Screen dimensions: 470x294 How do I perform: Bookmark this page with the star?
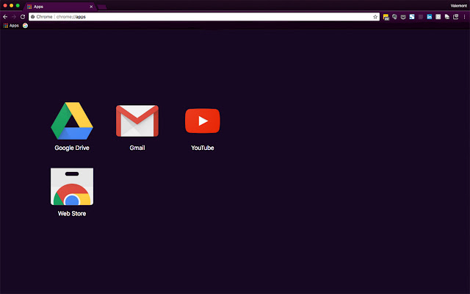(375, 17)
